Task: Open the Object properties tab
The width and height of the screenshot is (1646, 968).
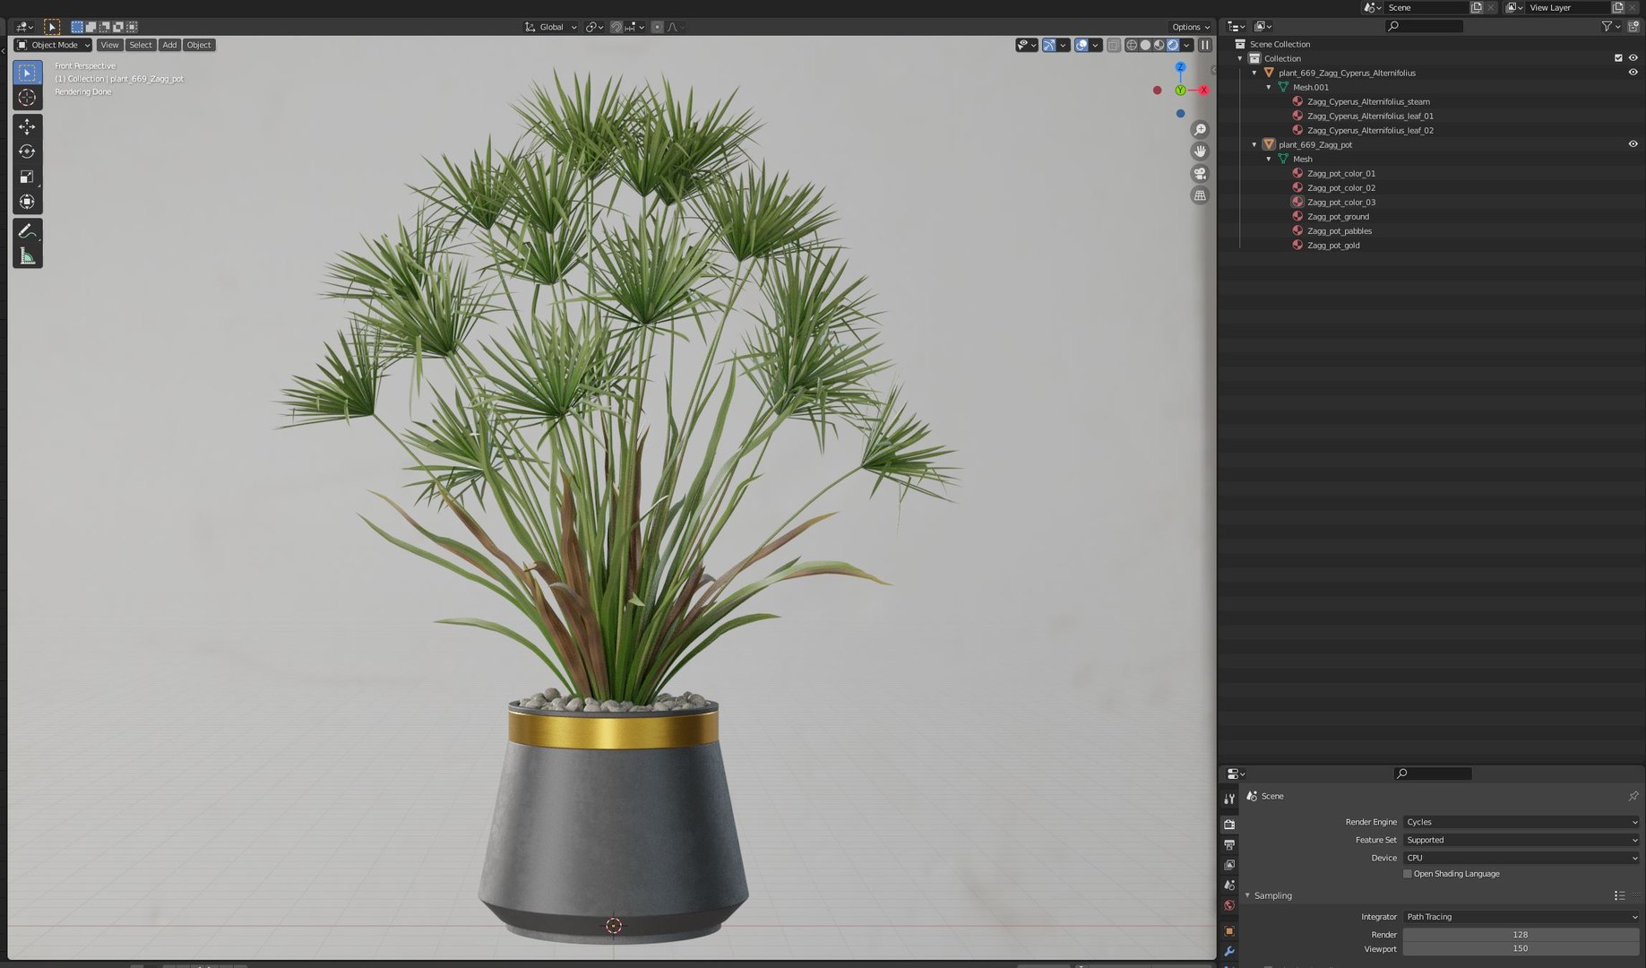Action: coord(1229,931)
